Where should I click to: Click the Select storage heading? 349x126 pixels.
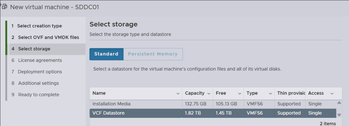click(x=113, y=24)
